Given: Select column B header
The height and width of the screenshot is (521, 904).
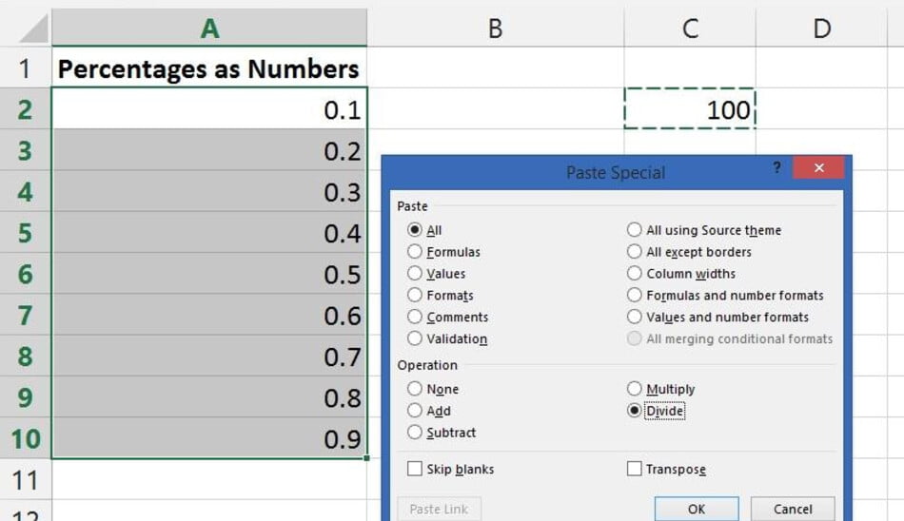Looking at the screenshot, I should tap(495, 28).
